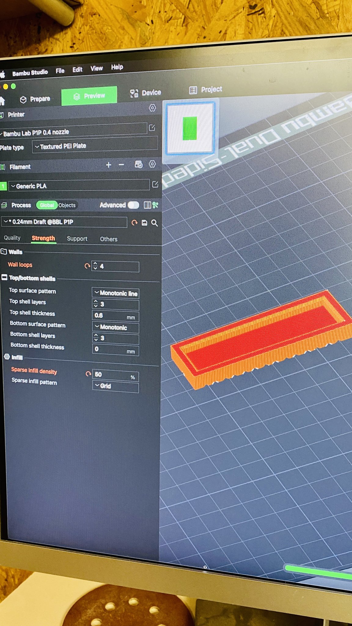Image resolution: width=352 pixels, height=626 pixels.
Task: Select the plate thumbnail in preview
Action: click(x=190, y=128)
